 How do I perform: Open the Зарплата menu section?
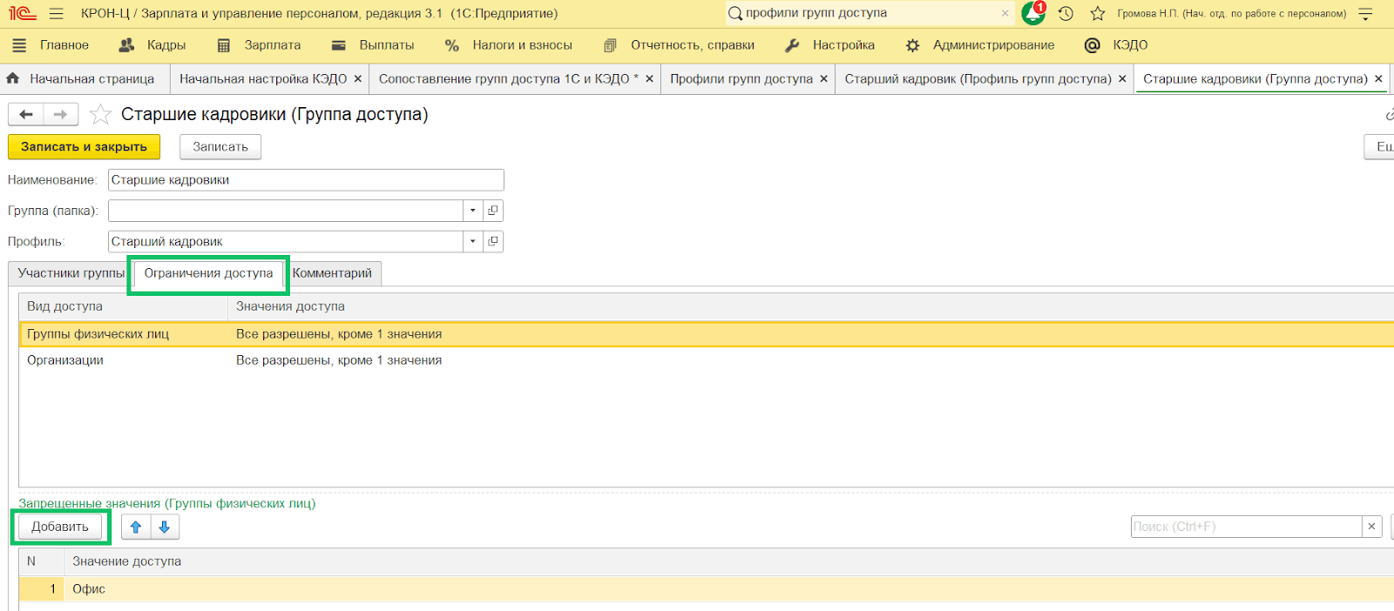pyautogui.click(x=260, y=45)
